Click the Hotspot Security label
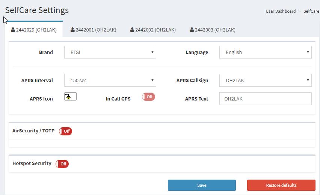 tap(32, 163)
